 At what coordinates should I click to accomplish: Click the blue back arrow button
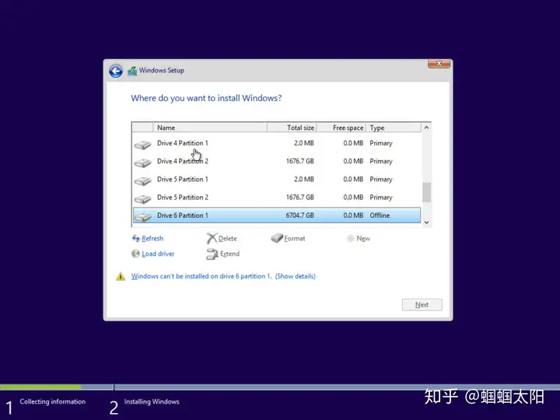[116, 71]
